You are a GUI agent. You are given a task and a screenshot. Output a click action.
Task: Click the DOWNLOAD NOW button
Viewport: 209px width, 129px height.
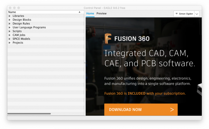(141, 110)
